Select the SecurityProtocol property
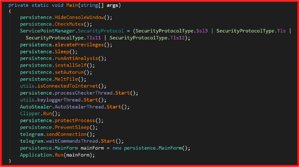This screenshot has width=299, height=167. point(101,31)
